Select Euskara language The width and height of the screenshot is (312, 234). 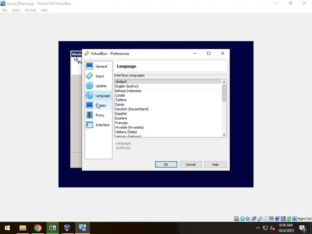(x=168, y=118)
